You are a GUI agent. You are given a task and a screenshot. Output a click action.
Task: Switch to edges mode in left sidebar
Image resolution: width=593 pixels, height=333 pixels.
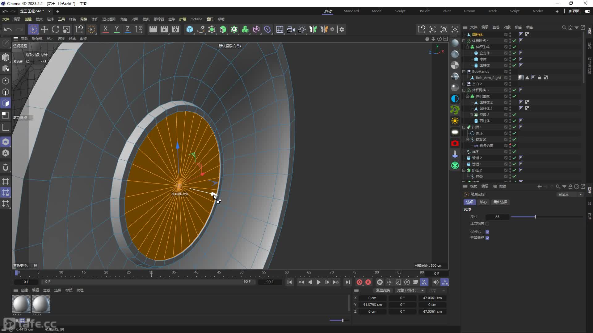click(x=6, y=92)
